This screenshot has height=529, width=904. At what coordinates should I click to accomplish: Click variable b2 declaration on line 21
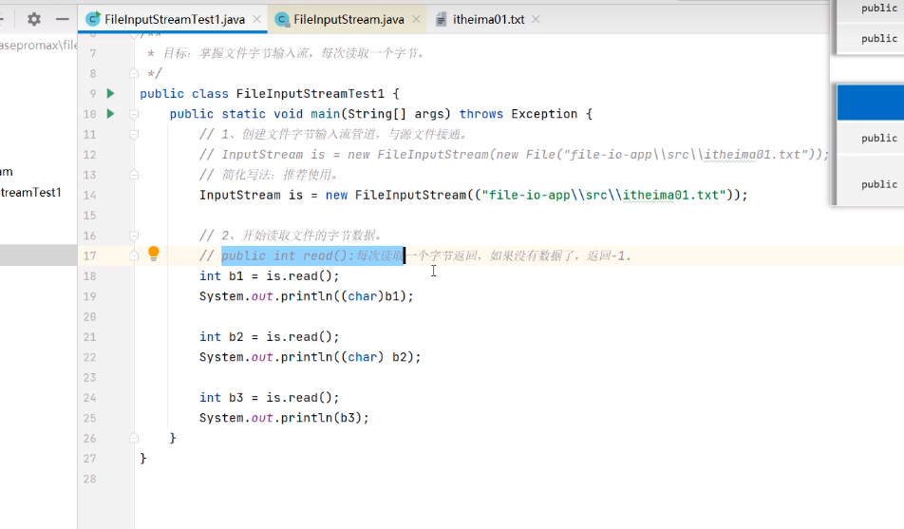click(x=236, y=337)
